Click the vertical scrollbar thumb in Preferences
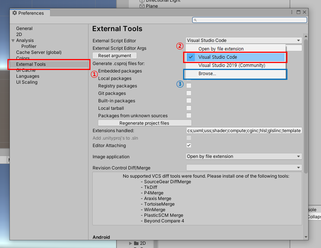The image size is (321, 248). pos(306,106)
